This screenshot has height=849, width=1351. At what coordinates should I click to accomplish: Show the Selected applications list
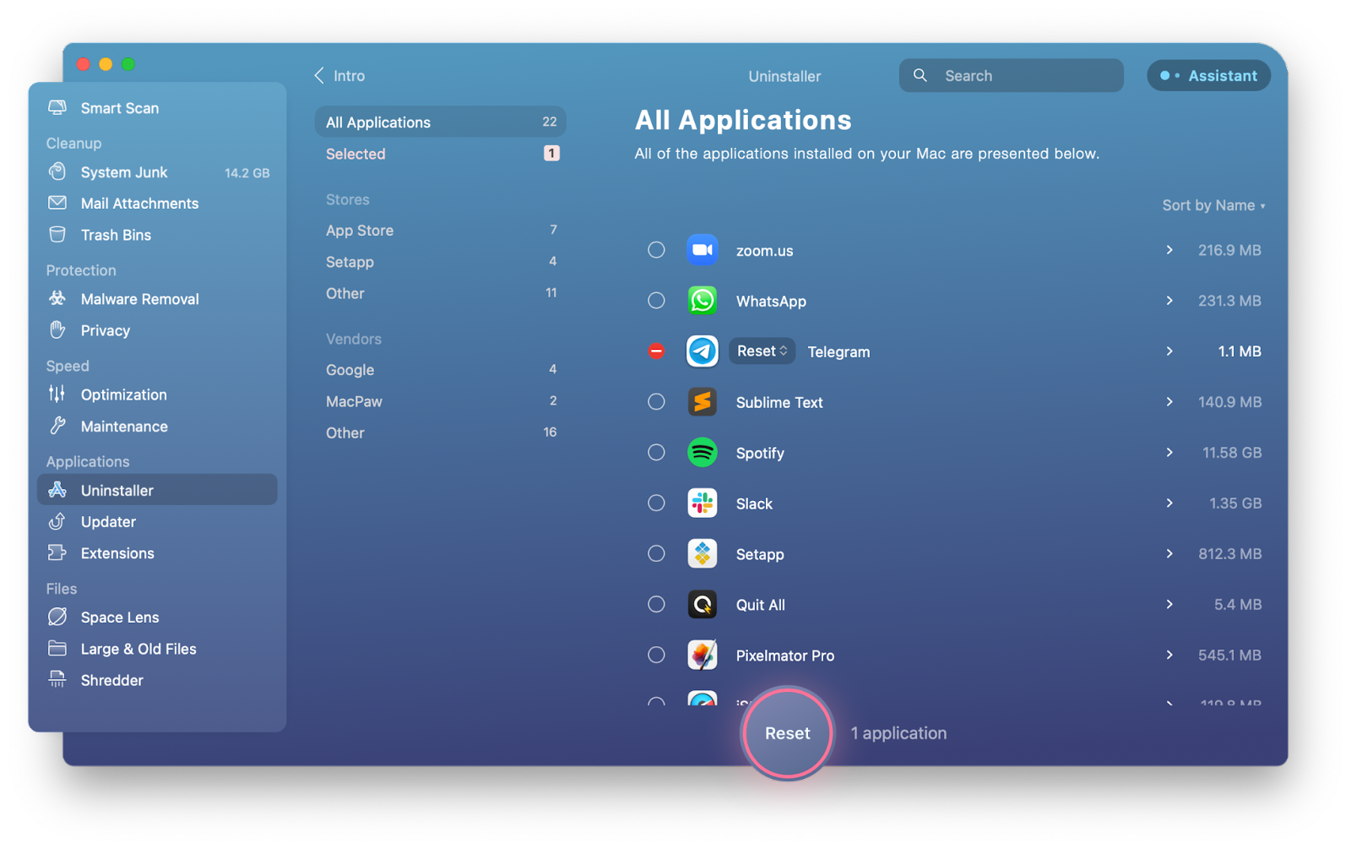point(355,154)
